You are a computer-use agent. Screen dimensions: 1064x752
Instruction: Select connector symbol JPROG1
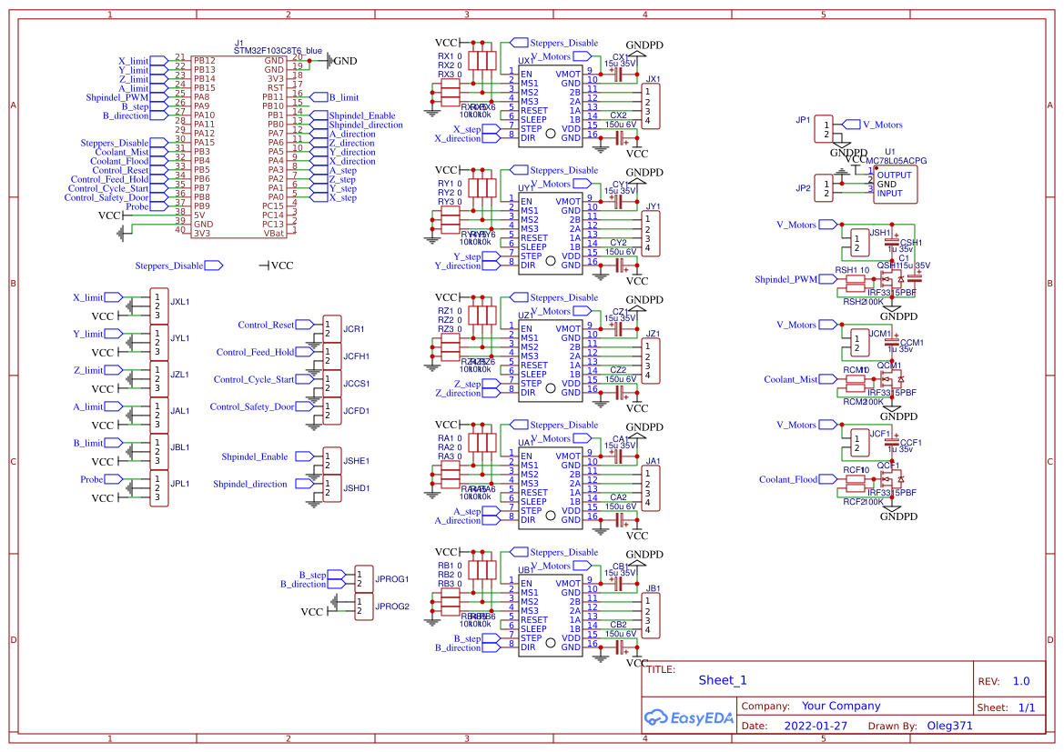point(362,579)
